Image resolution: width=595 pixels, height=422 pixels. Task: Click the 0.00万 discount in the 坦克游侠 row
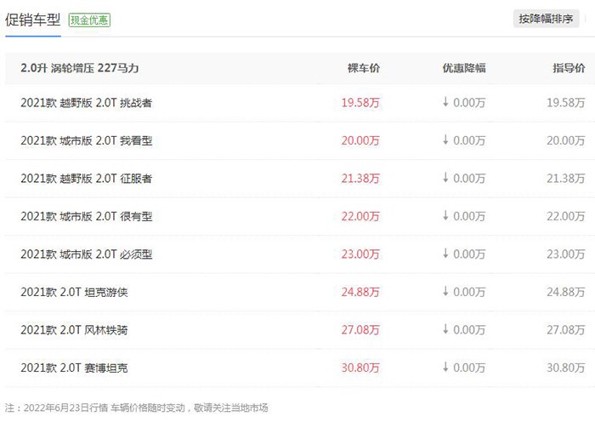(464, 292)
